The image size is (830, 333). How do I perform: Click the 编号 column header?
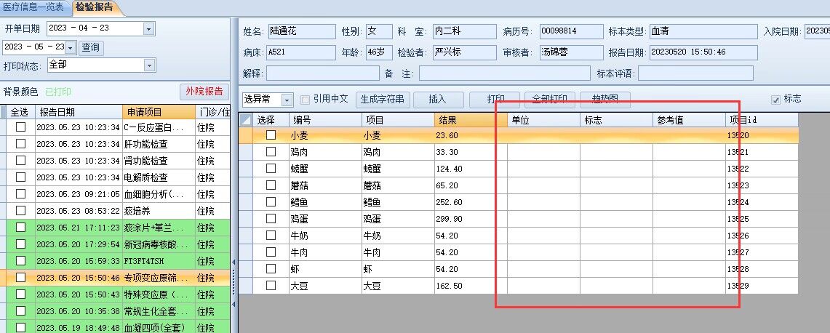[x=325, y=120]
